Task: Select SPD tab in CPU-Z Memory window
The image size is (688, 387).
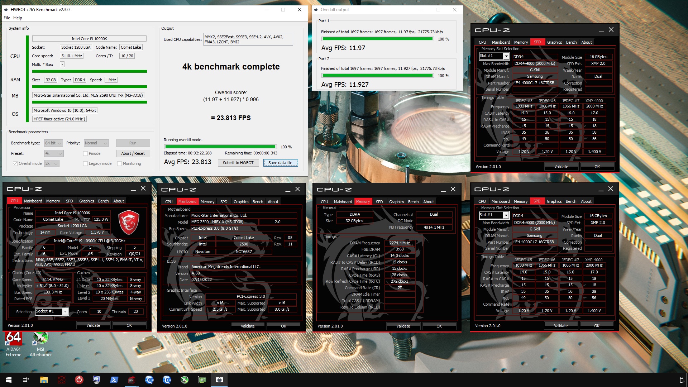Action: [x=379, y=202]
